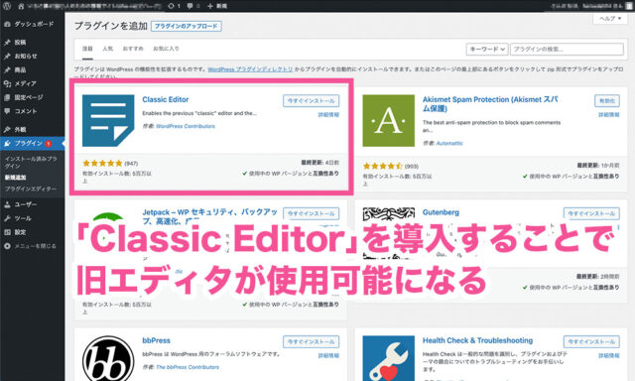Image resolution: width=635 pixels, height=381 pixels.
Task: Open インストール済みプラグイン submenu
Action: coord(31,163)
